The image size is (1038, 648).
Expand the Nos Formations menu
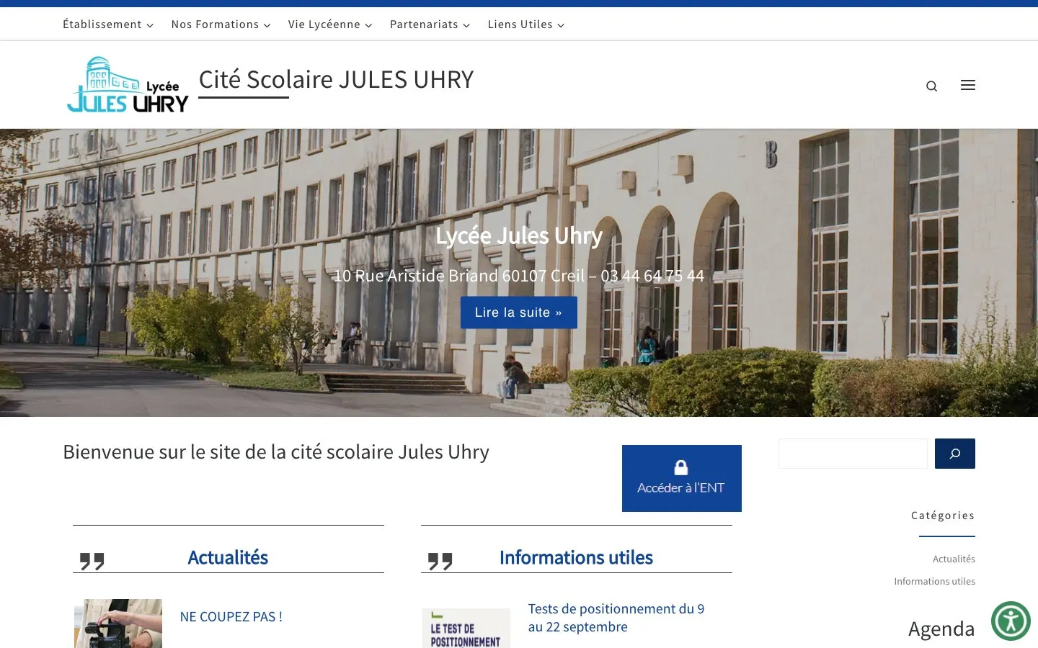point(221,24)
